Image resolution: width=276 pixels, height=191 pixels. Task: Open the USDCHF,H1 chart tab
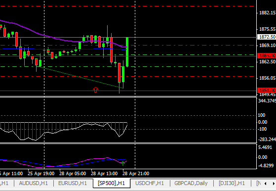pos(150,183)
